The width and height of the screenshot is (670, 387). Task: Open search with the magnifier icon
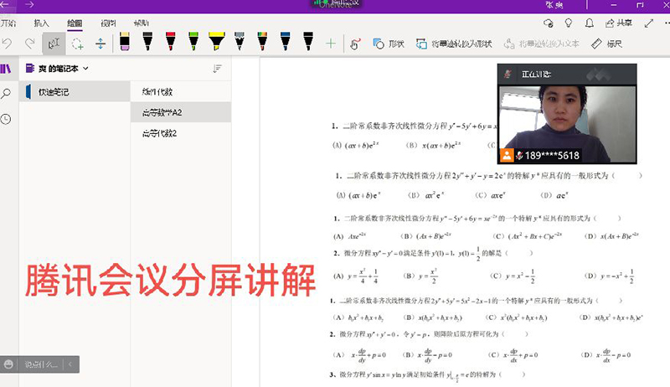click(x=6, y=94)
